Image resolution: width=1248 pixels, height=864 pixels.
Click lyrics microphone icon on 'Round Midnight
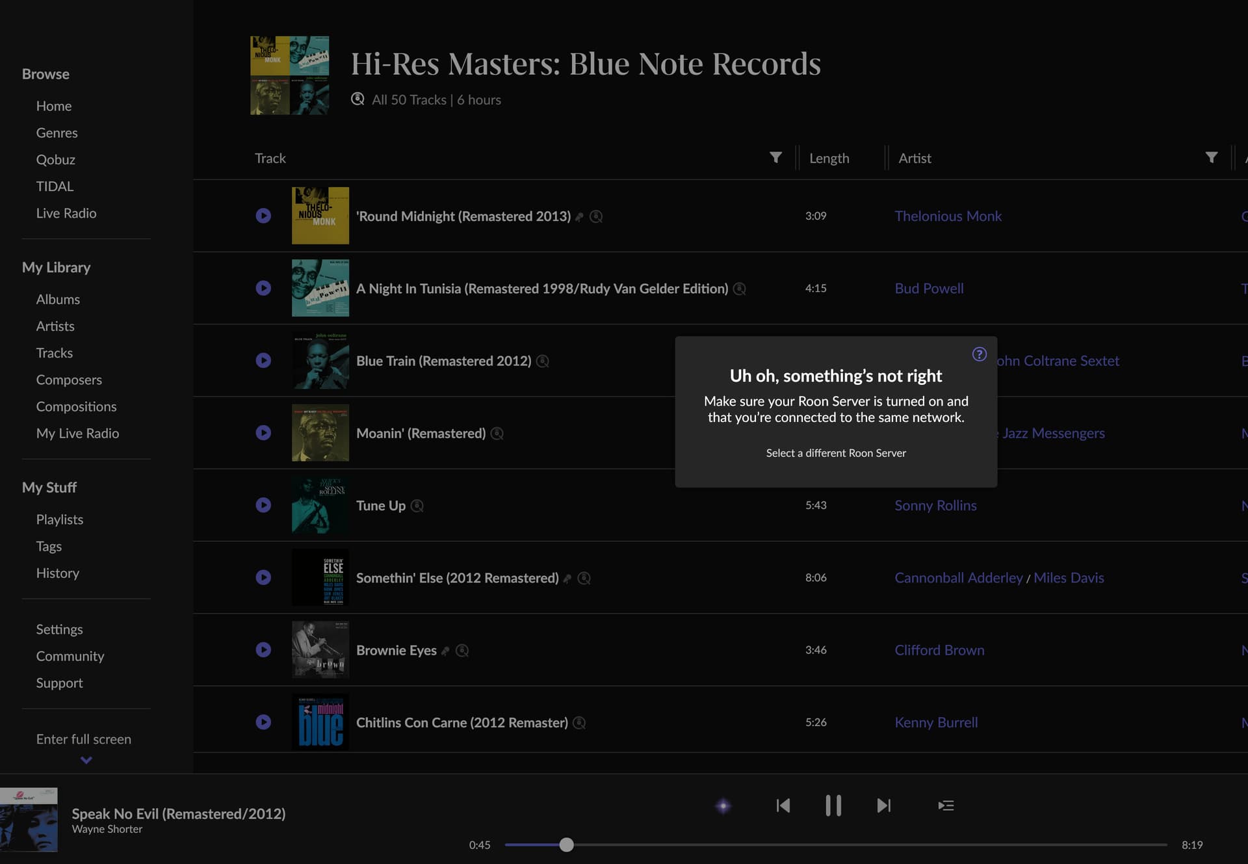579,217
